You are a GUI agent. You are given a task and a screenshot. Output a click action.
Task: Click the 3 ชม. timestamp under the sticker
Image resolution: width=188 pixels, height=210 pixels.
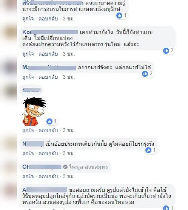click(x=69, y=130)
